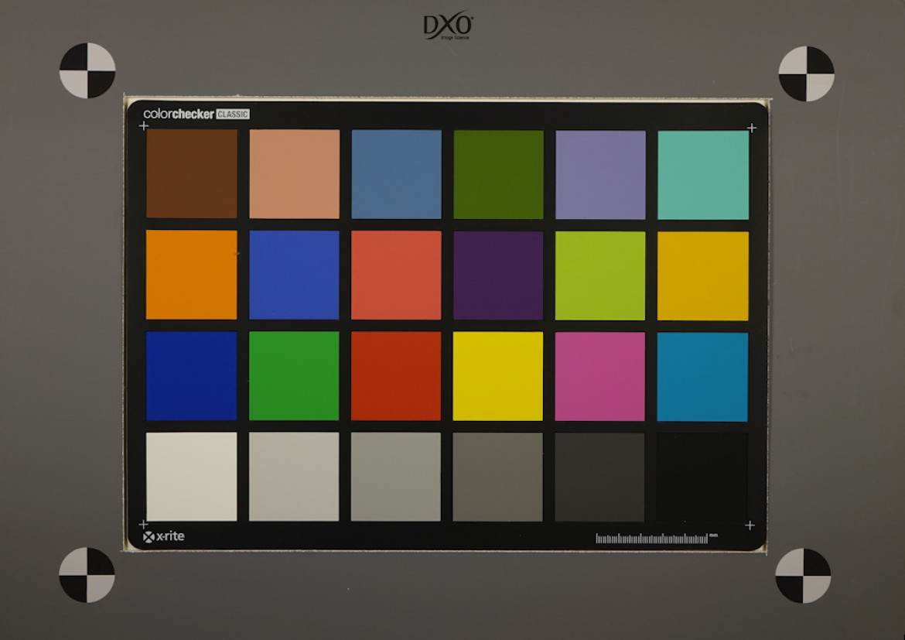
Task: Click the yellow-green lime patch
Action: tap(600, 276)
